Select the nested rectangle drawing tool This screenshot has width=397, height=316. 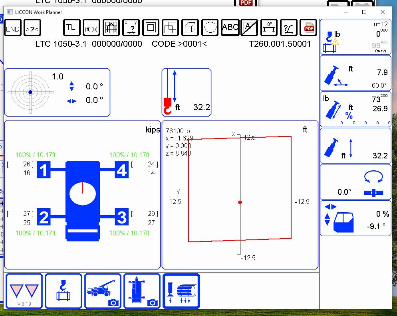point(151,28)
